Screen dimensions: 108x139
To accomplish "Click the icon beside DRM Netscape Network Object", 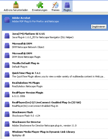I will (7, 46).
